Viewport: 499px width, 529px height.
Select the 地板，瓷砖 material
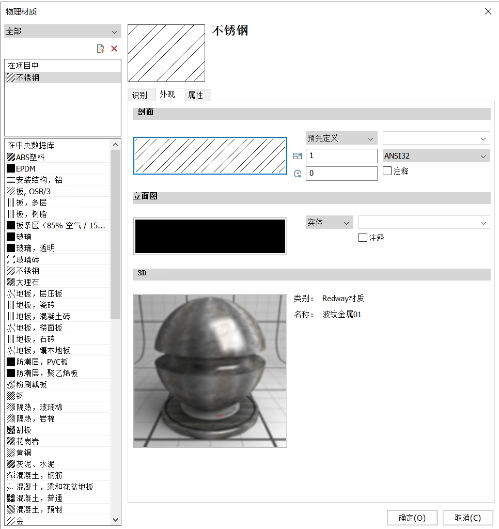tap(58, 305)
